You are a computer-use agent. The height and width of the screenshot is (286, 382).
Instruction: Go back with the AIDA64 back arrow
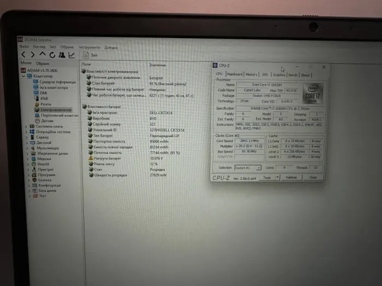click(x=23, y=54)
